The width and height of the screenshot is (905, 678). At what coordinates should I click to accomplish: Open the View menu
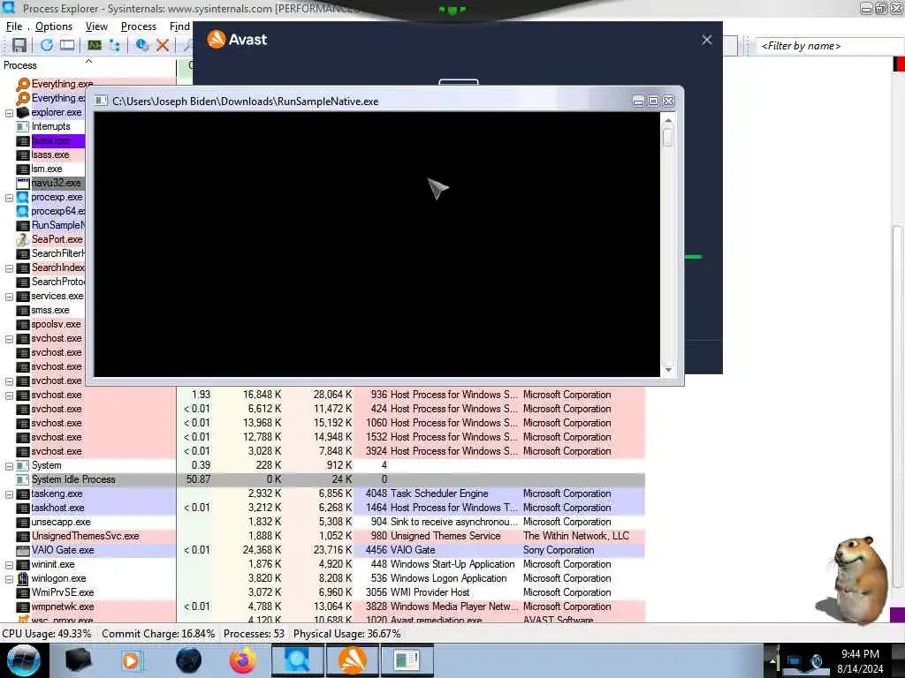point(96,26)
